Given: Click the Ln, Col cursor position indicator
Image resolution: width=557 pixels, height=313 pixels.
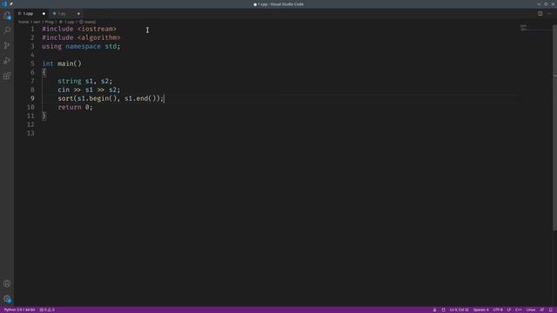Looking at the screenshot, I should point(460,310).
